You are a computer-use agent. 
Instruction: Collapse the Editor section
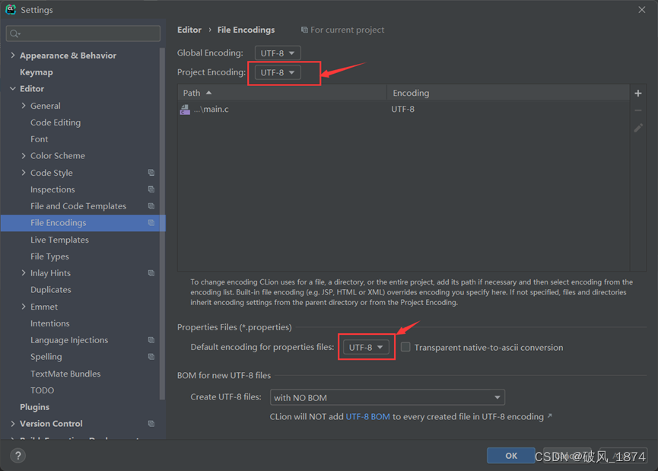[13, 88]
